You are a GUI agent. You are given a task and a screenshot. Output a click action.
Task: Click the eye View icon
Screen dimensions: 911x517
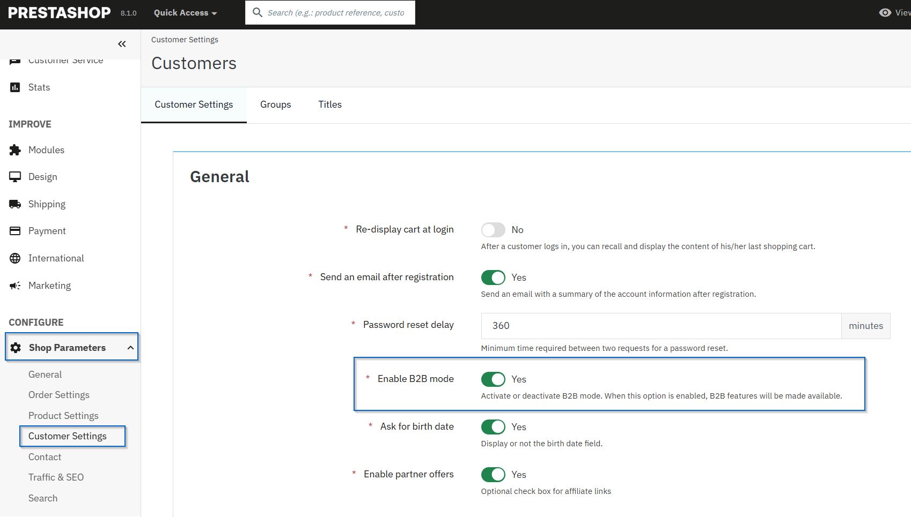[885, 12]
